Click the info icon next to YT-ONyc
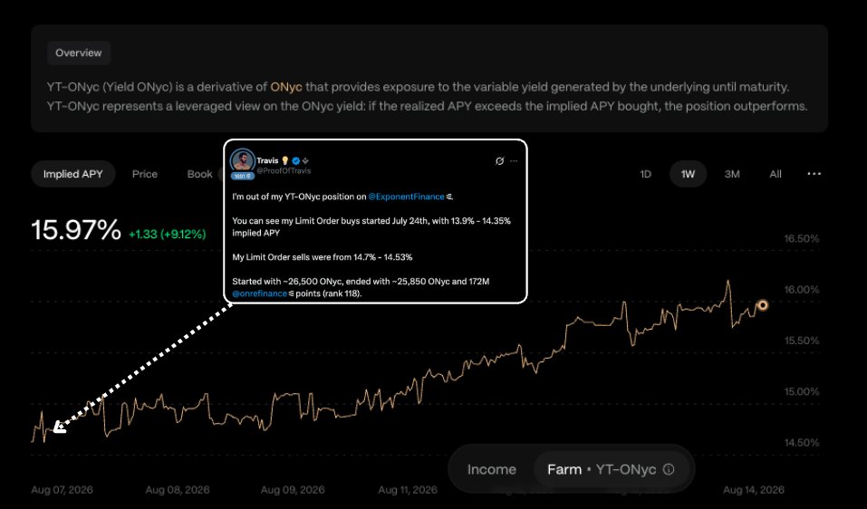This screenshot has height=509, width=867. coord(669,469)
